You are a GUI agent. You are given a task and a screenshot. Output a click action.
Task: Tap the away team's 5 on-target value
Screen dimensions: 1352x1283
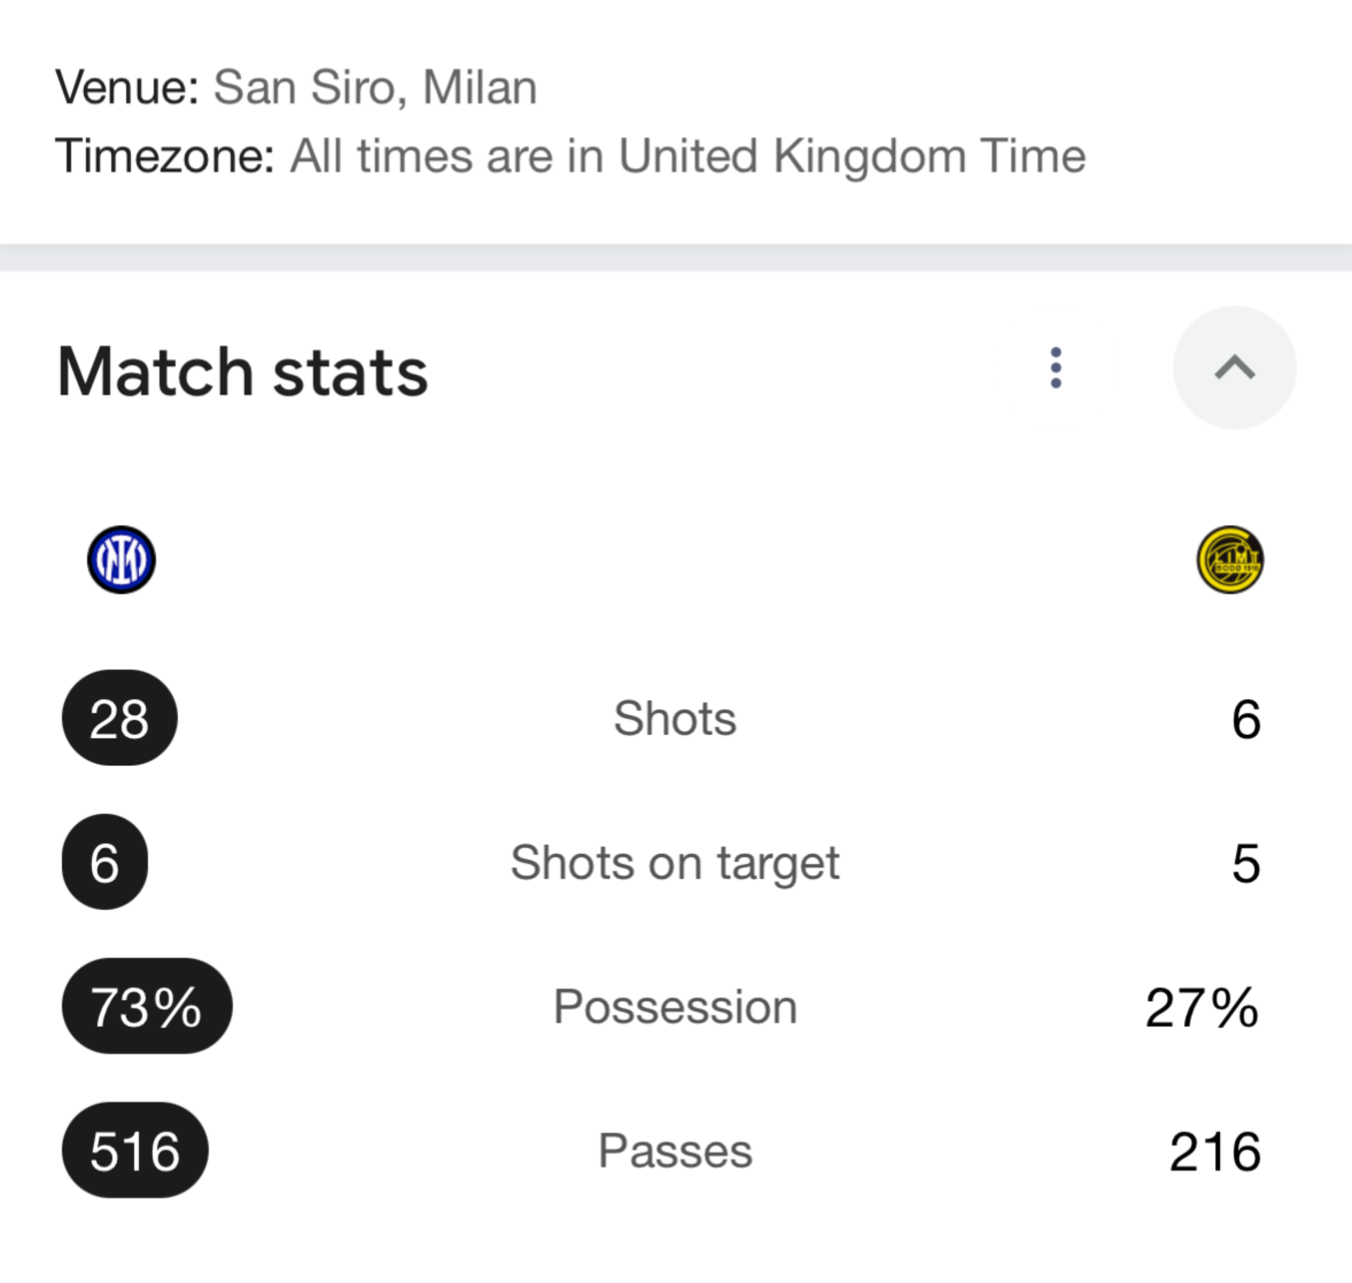[1246, 863]
